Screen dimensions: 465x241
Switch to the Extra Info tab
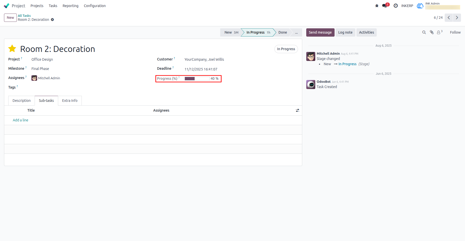(x=70, y=101)
